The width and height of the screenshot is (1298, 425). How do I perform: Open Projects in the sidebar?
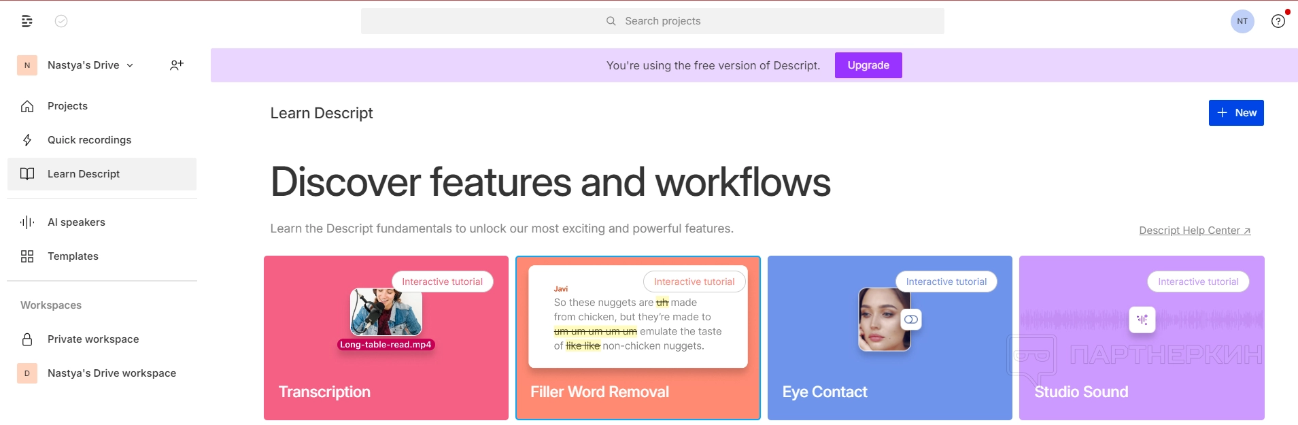pos(102,106)
